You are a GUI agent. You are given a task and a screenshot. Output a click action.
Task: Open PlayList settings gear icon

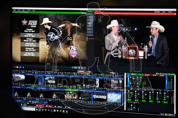click(65, 107)
